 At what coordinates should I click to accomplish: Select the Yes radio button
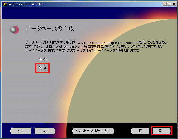click(x=41, y=60)
